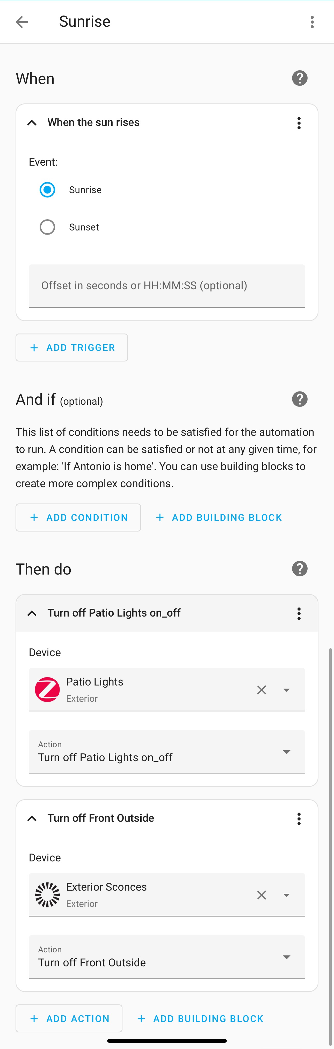
Task: Open help for the Then do section
Action: (x=299, y=569)
